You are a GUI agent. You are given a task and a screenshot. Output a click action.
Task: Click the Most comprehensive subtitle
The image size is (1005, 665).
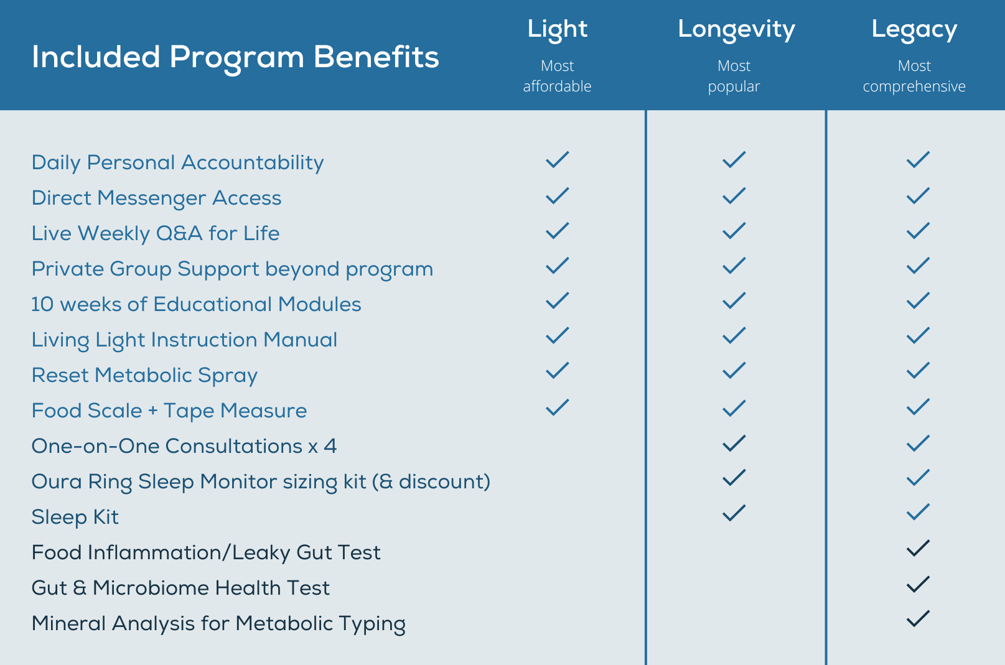[x=914, y=77]
